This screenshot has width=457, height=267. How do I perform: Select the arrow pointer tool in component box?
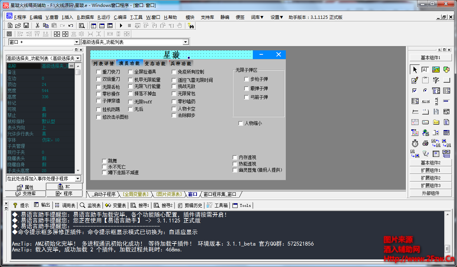click(x=415, y=70)
